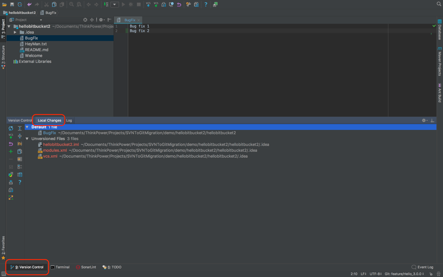Open Version Control panel gear menu

[425, 121]
